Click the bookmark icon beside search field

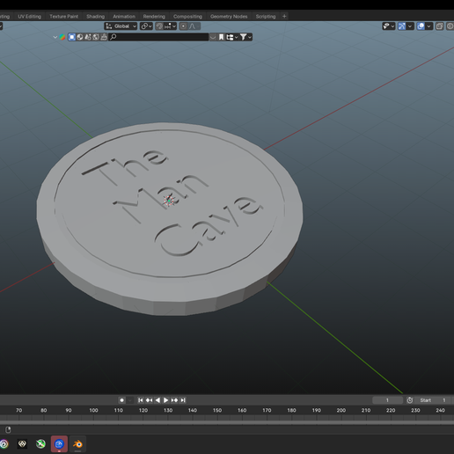pyautogui.click(x=222, y=37)
